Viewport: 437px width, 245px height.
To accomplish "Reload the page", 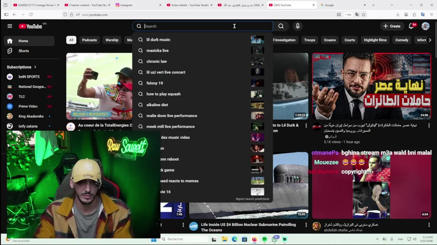I will pyautogui.click(x=31, y=15).
